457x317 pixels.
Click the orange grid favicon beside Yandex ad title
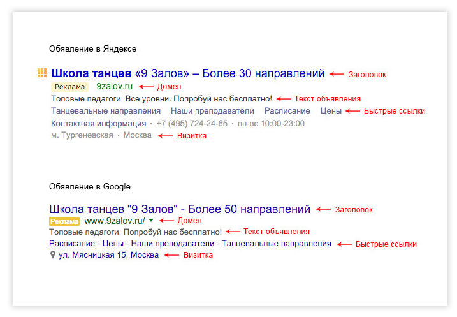tap(42, 73)
